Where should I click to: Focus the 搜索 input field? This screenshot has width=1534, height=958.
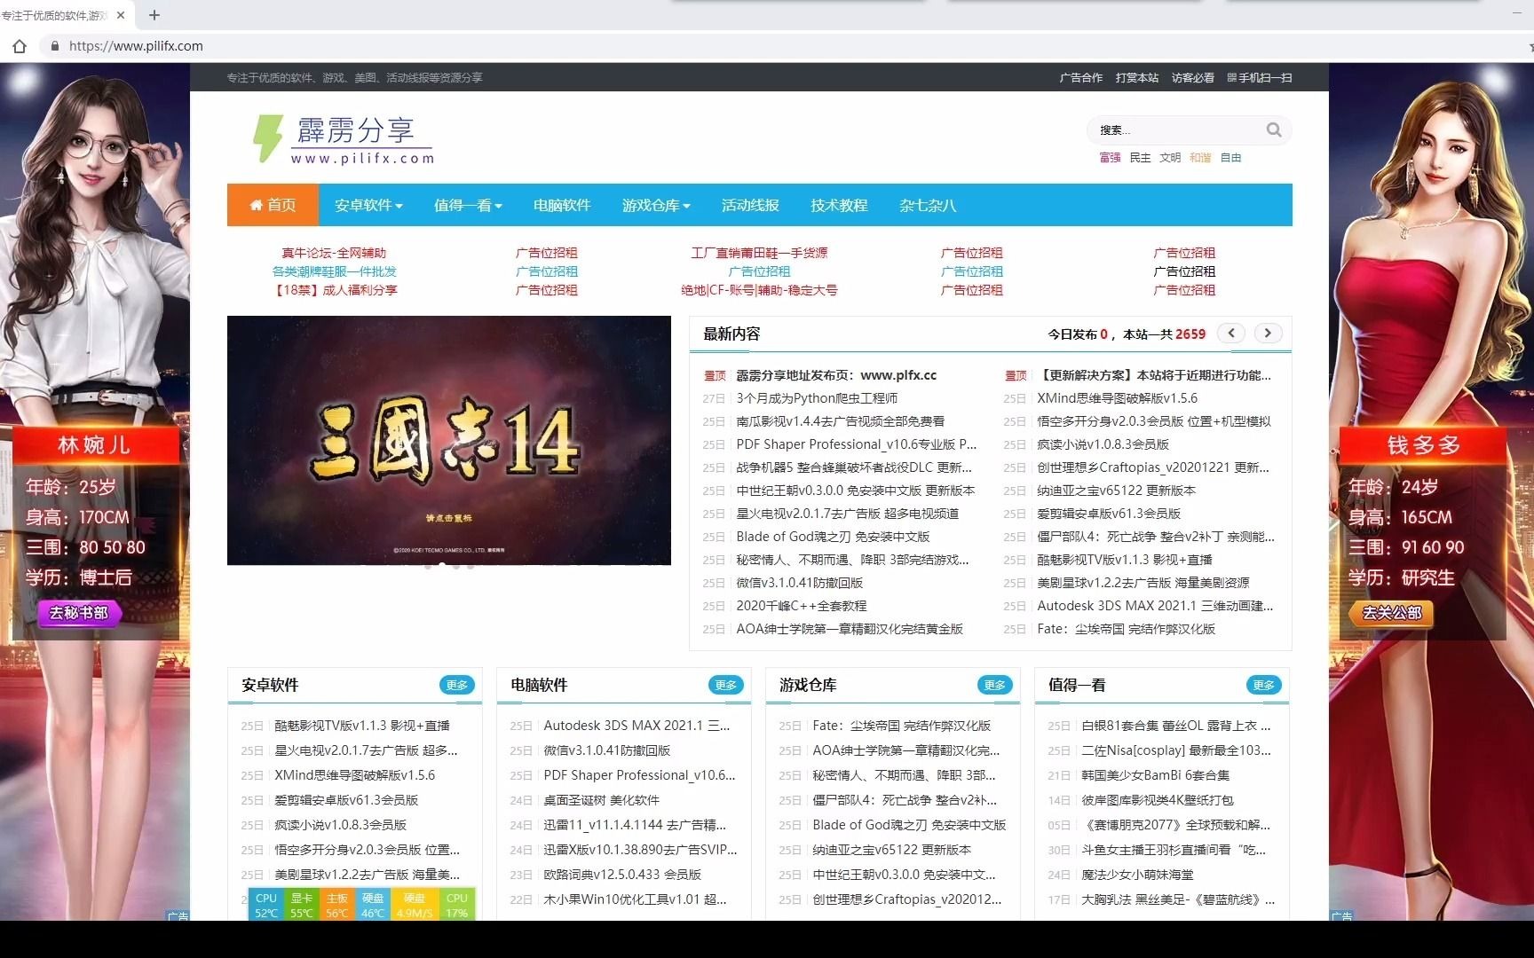point(1176,130)
